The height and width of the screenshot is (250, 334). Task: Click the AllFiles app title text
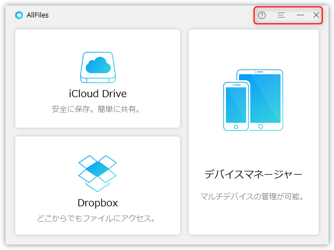pyautogui.click(x=38, y=15)
